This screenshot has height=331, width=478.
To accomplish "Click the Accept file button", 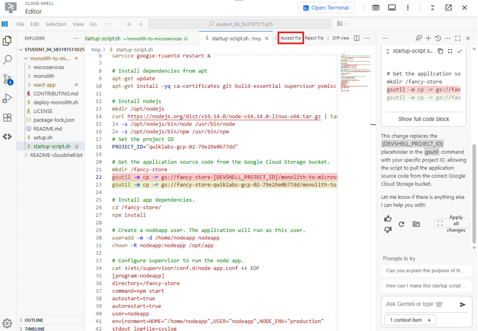I will [290, 38].
